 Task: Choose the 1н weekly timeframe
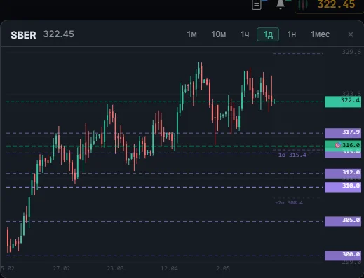[x=292, y=34]
